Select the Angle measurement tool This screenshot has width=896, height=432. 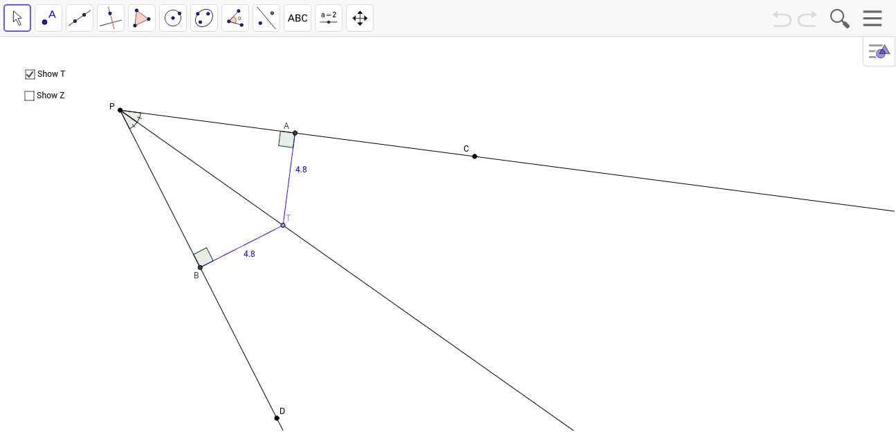(x=235, y=18)
